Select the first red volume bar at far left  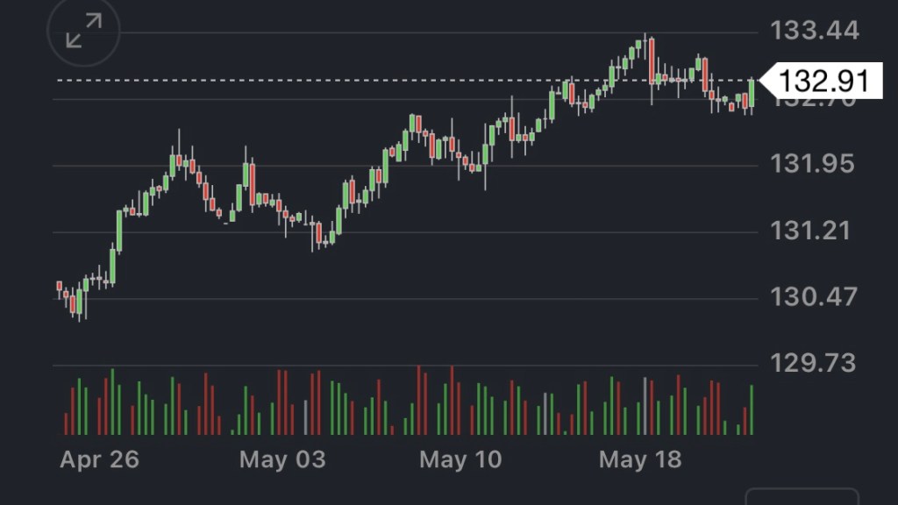[66, 423]
